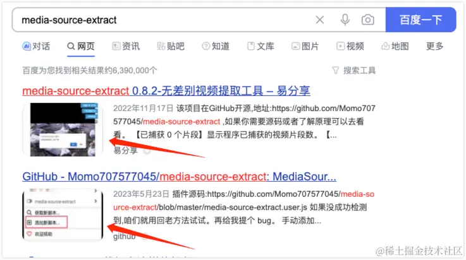
Task: Switch to the 对话 AI tab
Action: (36, 46)
